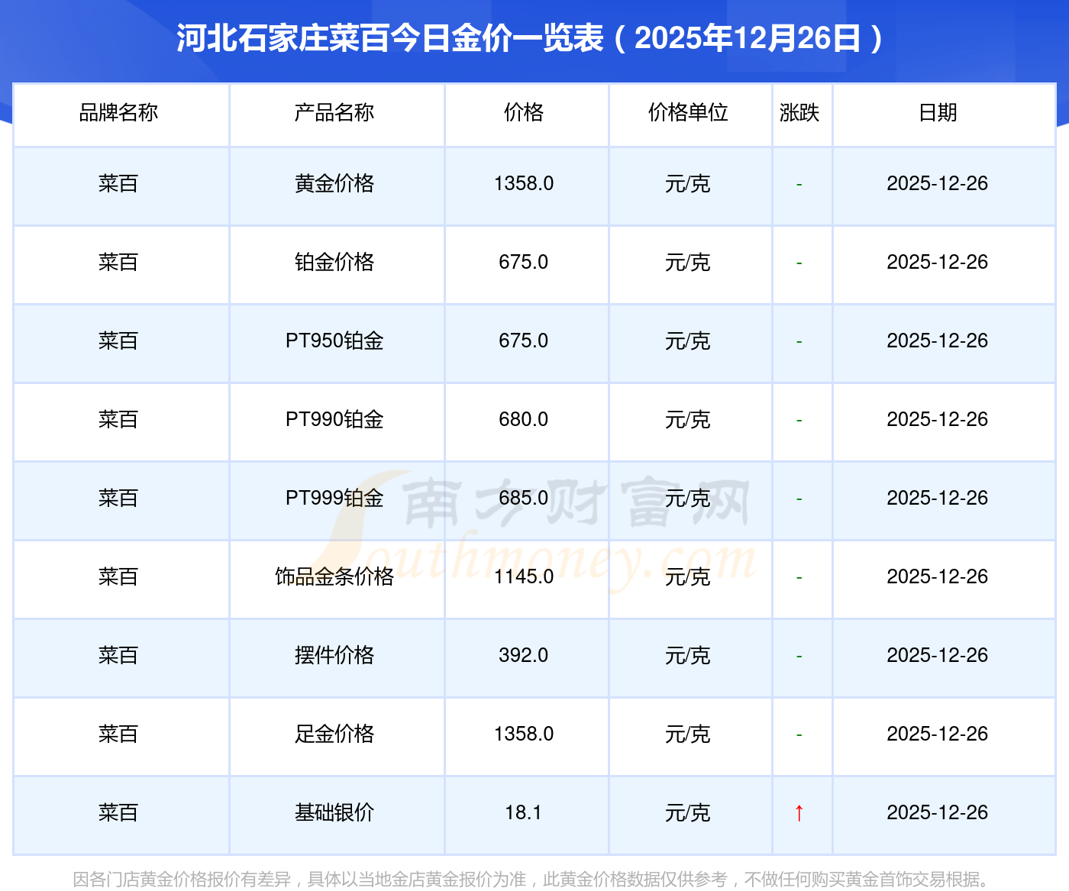
Task: Click the 1358.0 price in 黄金价格 row
Action: tap(524, 184)
